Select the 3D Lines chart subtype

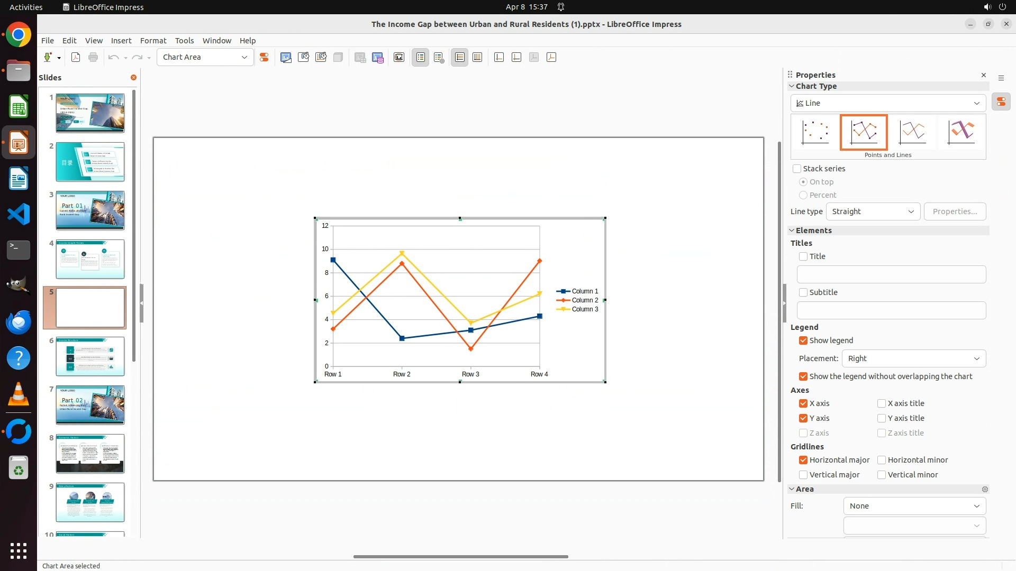961,132
